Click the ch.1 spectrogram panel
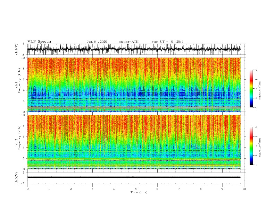 pos(134,85)
